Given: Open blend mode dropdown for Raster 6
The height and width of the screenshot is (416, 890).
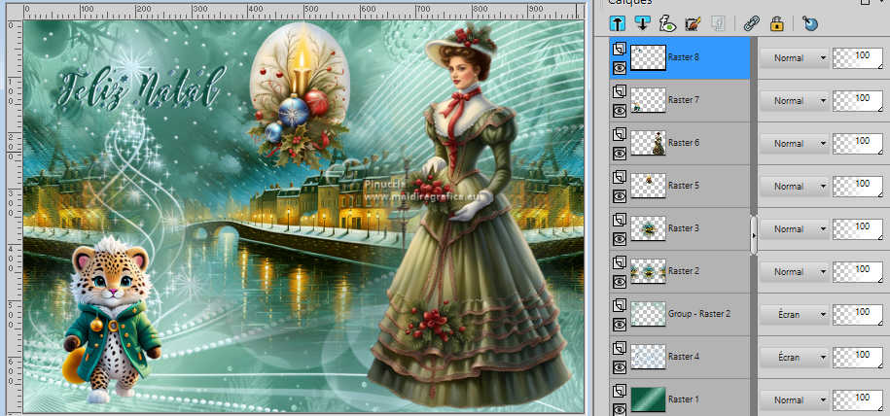Looking at the screenshot, I should 794,144.
